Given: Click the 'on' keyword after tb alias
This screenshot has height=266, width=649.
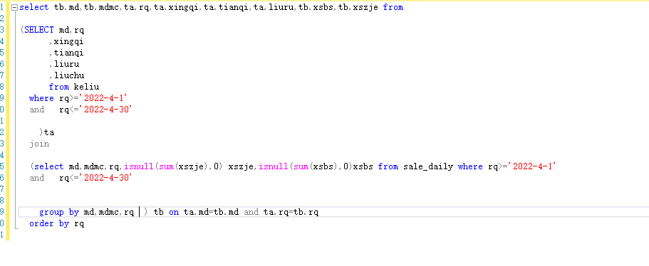Looking at the screenshot, I should click(174, 213).
